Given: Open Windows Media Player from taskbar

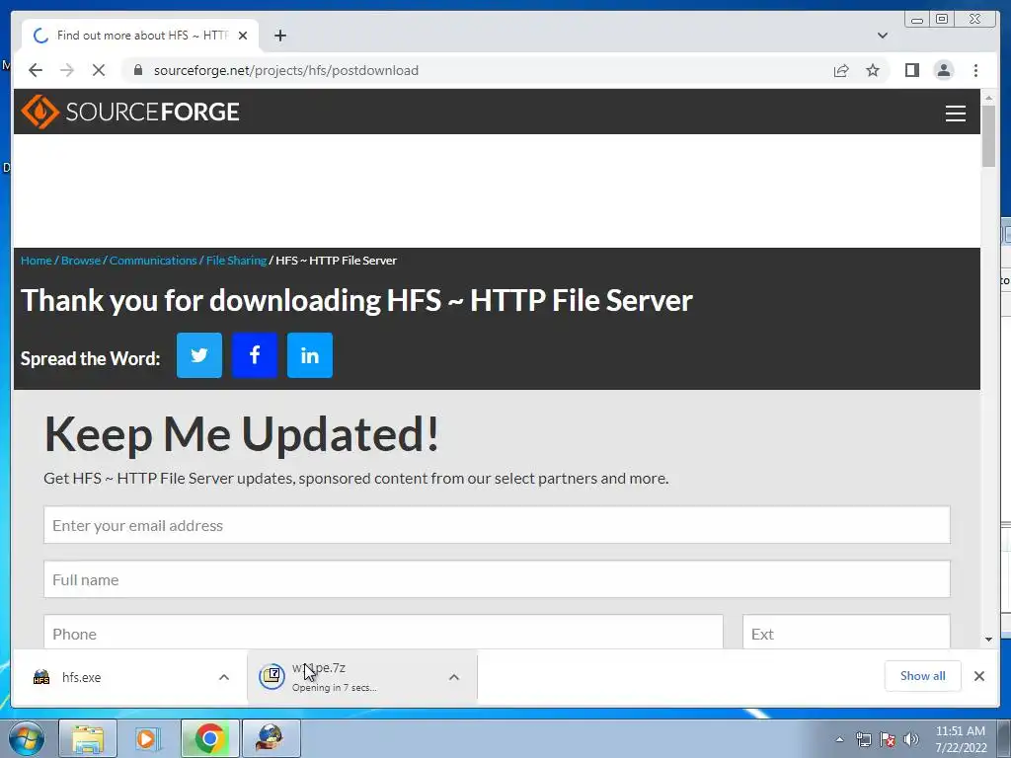Looking at the screenshot, I should point(148,738).
